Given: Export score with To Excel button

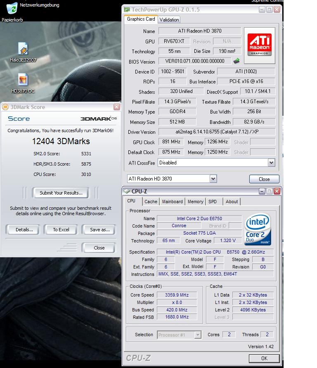Looking at the screenshot, I should point(61,230).
